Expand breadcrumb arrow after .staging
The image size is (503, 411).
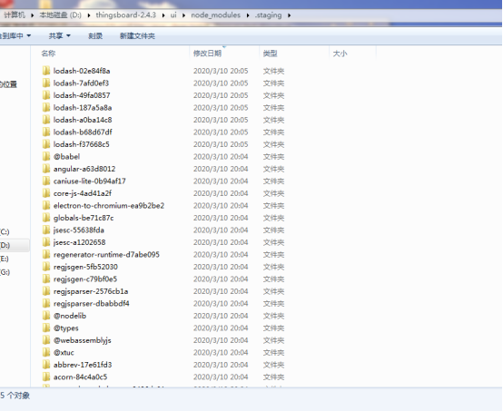click(289, 15)
